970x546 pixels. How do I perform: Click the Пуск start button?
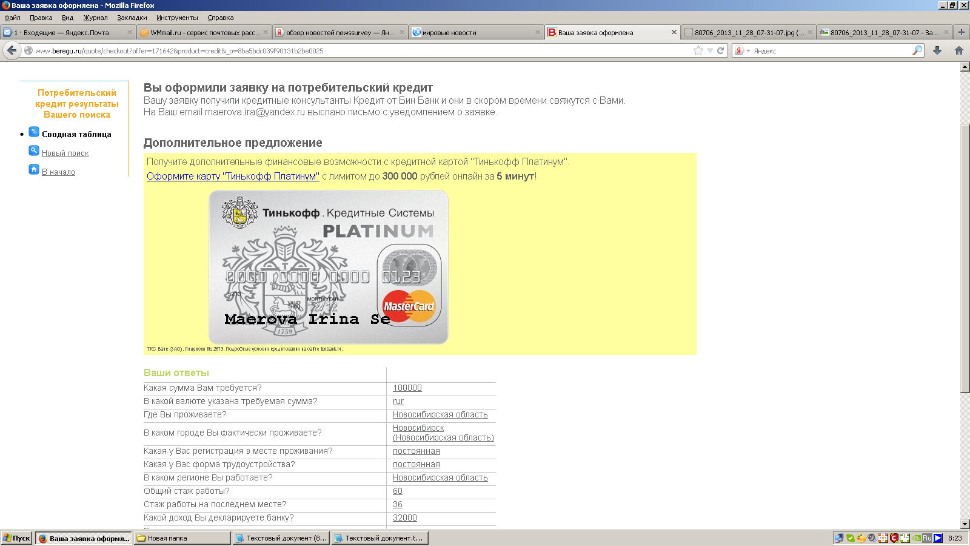(x=16, y=538)
